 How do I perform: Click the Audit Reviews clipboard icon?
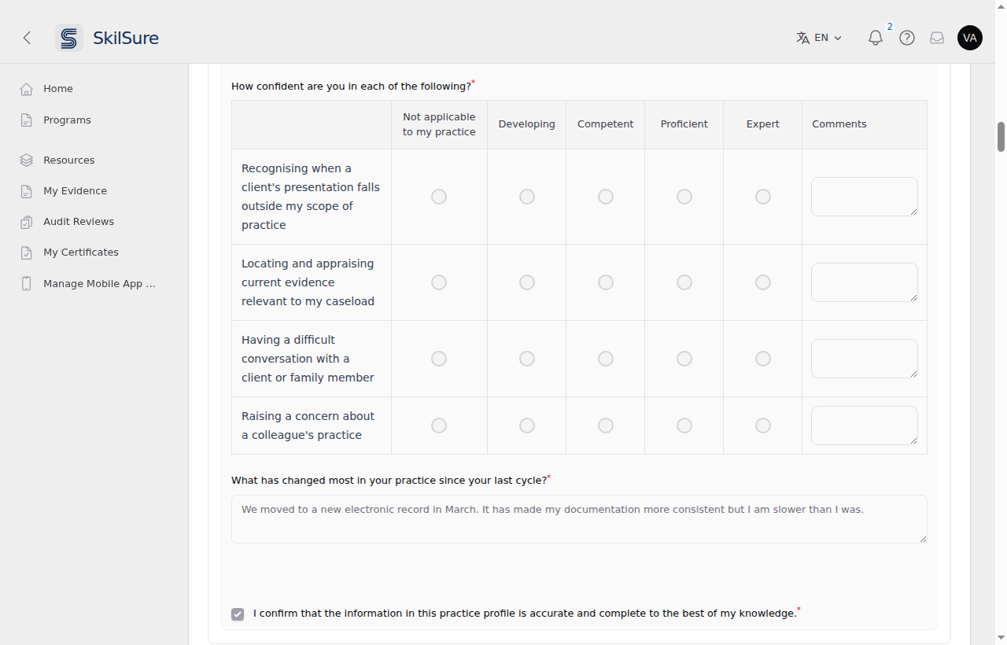click(27, 222)
